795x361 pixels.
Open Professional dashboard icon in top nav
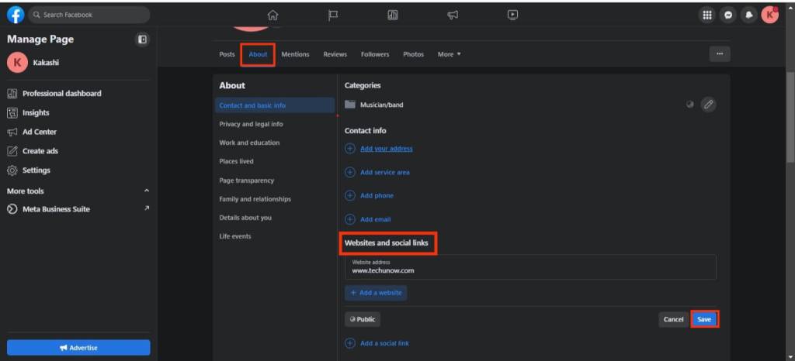(x=392, y=15)
